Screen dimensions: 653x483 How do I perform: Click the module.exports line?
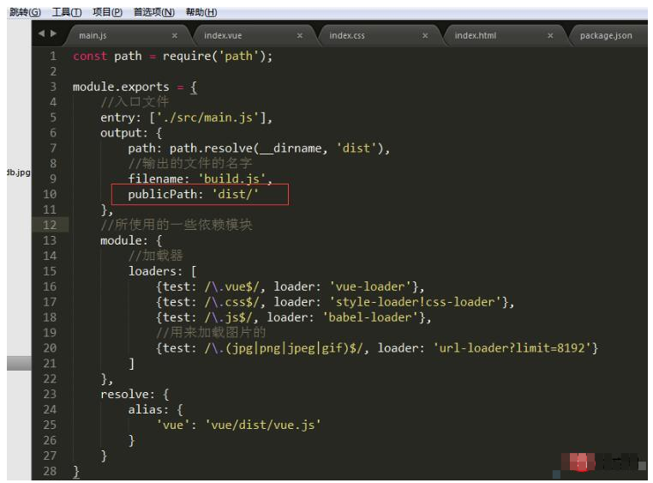pos(135,88)
